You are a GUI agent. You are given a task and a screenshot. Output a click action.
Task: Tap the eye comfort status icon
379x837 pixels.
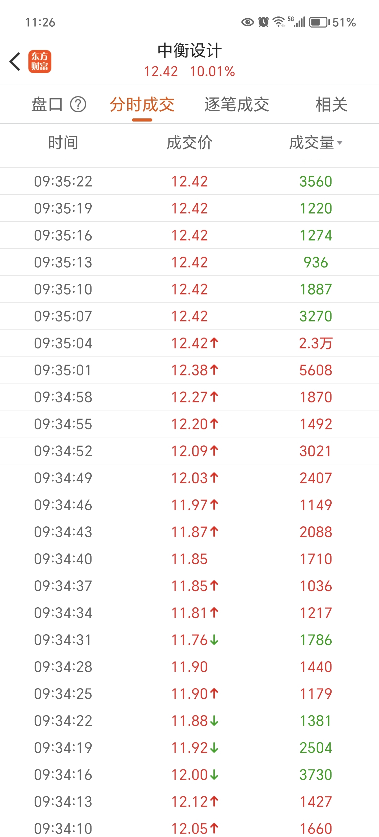[248, 22]
